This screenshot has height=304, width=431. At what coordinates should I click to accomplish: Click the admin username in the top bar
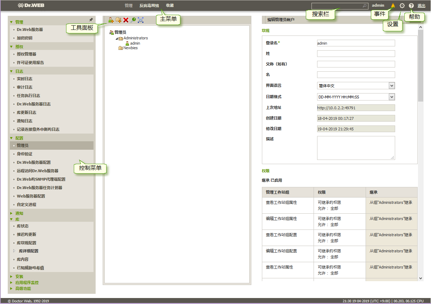click(x=378, y=5)
